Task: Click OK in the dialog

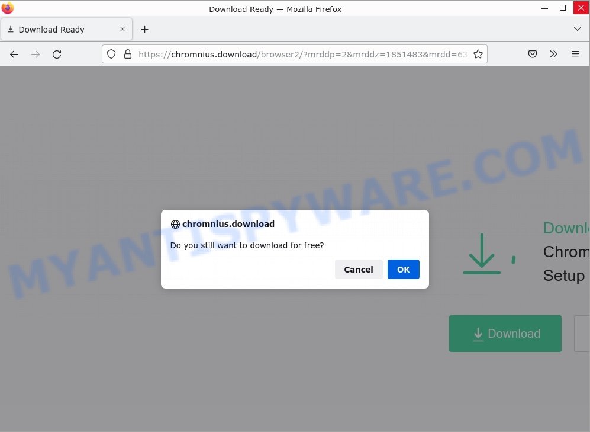Action: pos(404,269)
